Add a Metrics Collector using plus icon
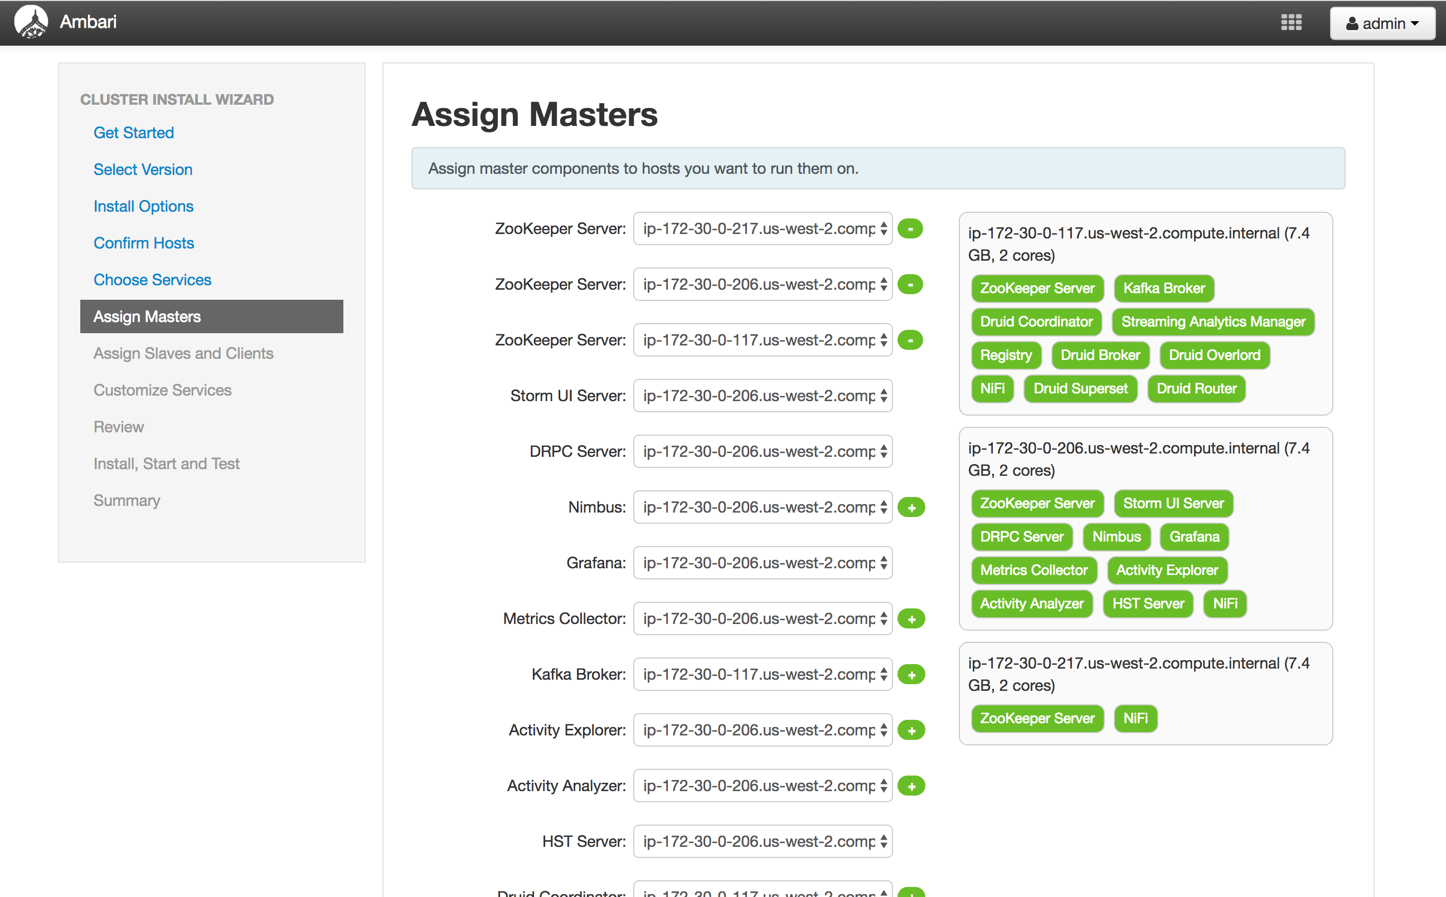 point(911,619)
